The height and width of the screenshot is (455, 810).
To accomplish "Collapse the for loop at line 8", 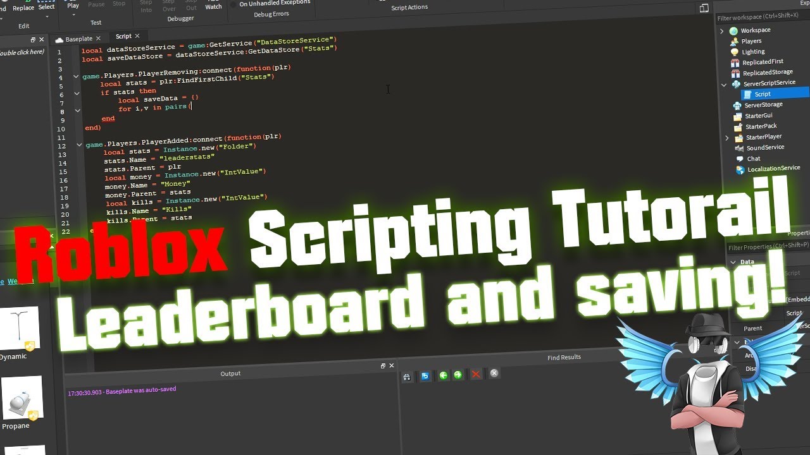I will click(x=78, y=111).
